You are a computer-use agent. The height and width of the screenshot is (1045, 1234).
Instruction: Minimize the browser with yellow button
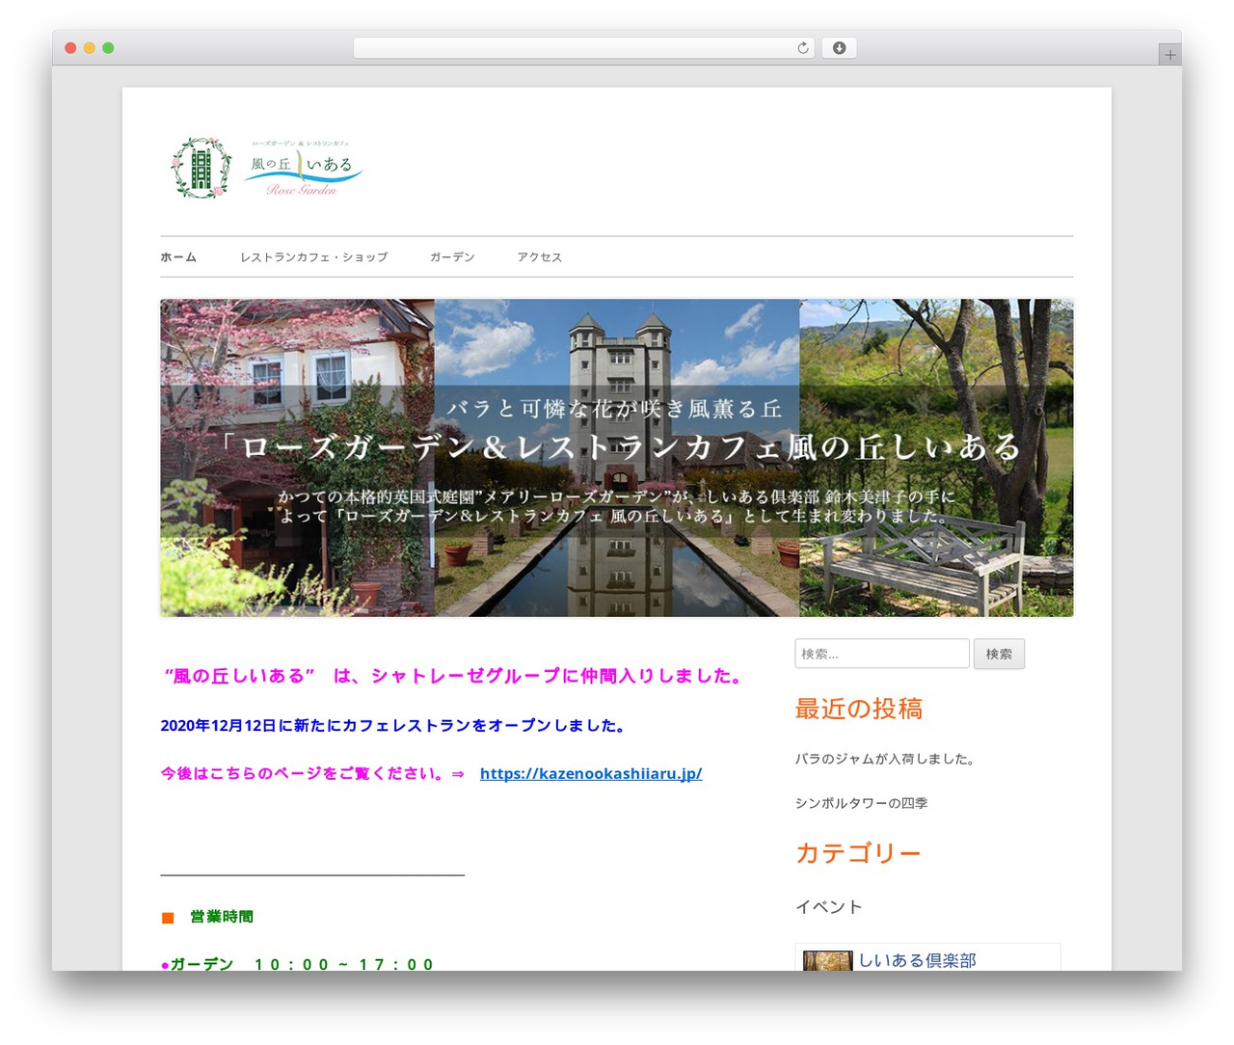pos(90,48)
